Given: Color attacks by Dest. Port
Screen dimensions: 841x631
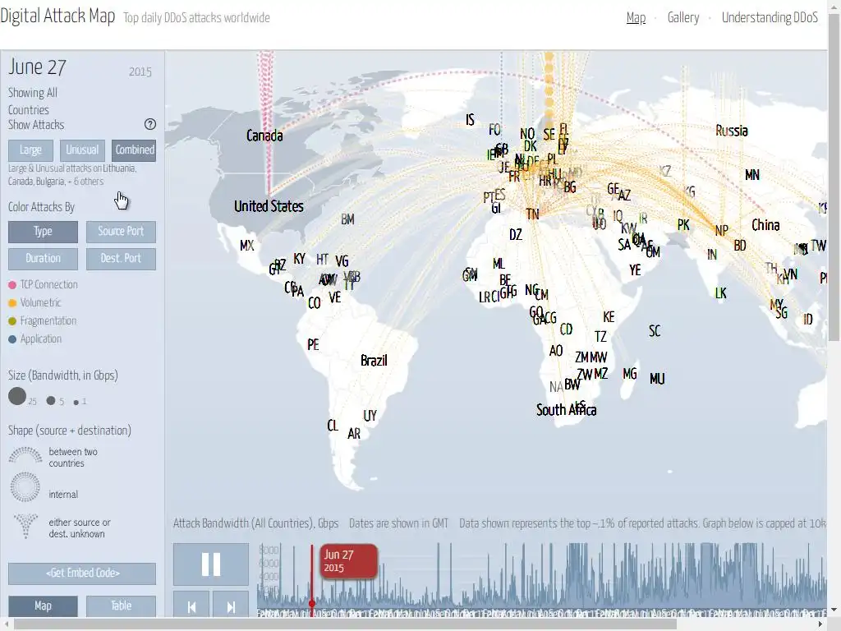Looking at the screenshot, I should click(121, 259).
